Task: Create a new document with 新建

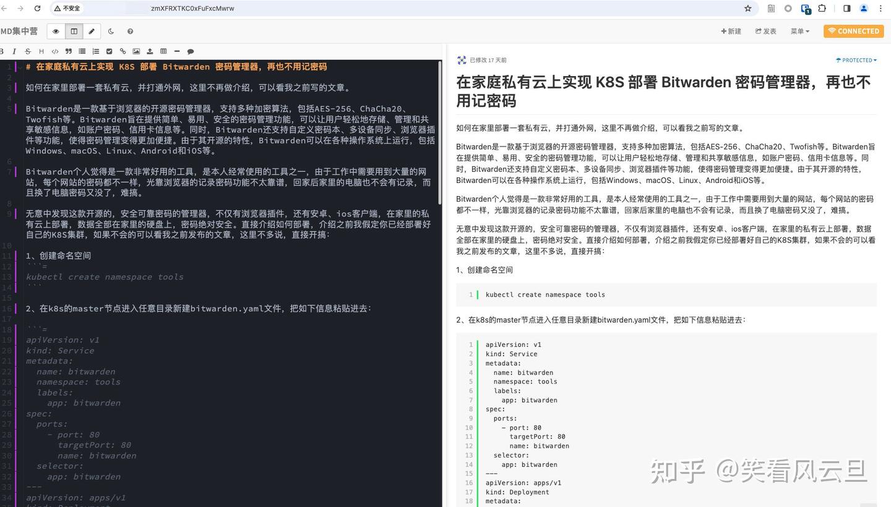Action: click(x=731, y=31)
